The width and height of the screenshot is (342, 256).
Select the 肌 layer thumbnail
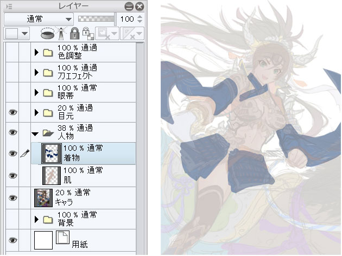52,176
